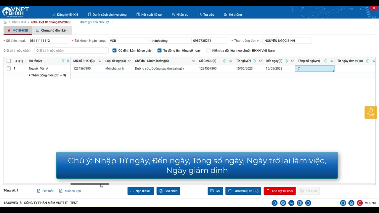The height and width of the screenshot is (213, 379).
Task: Click the Xuất dữ liệu link
Action: 70,191
